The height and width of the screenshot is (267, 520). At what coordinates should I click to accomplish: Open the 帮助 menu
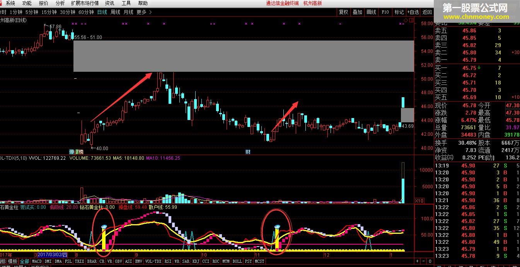(143, 3)
